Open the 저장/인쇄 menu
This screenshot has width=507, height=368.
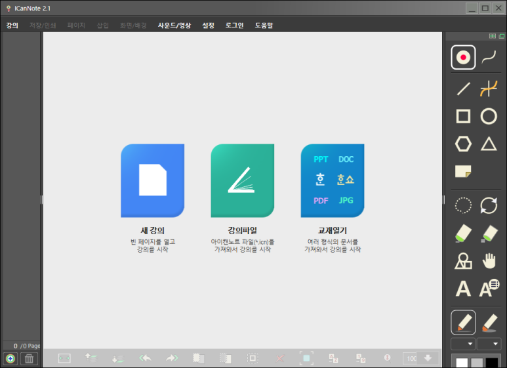tap(43, 25)
